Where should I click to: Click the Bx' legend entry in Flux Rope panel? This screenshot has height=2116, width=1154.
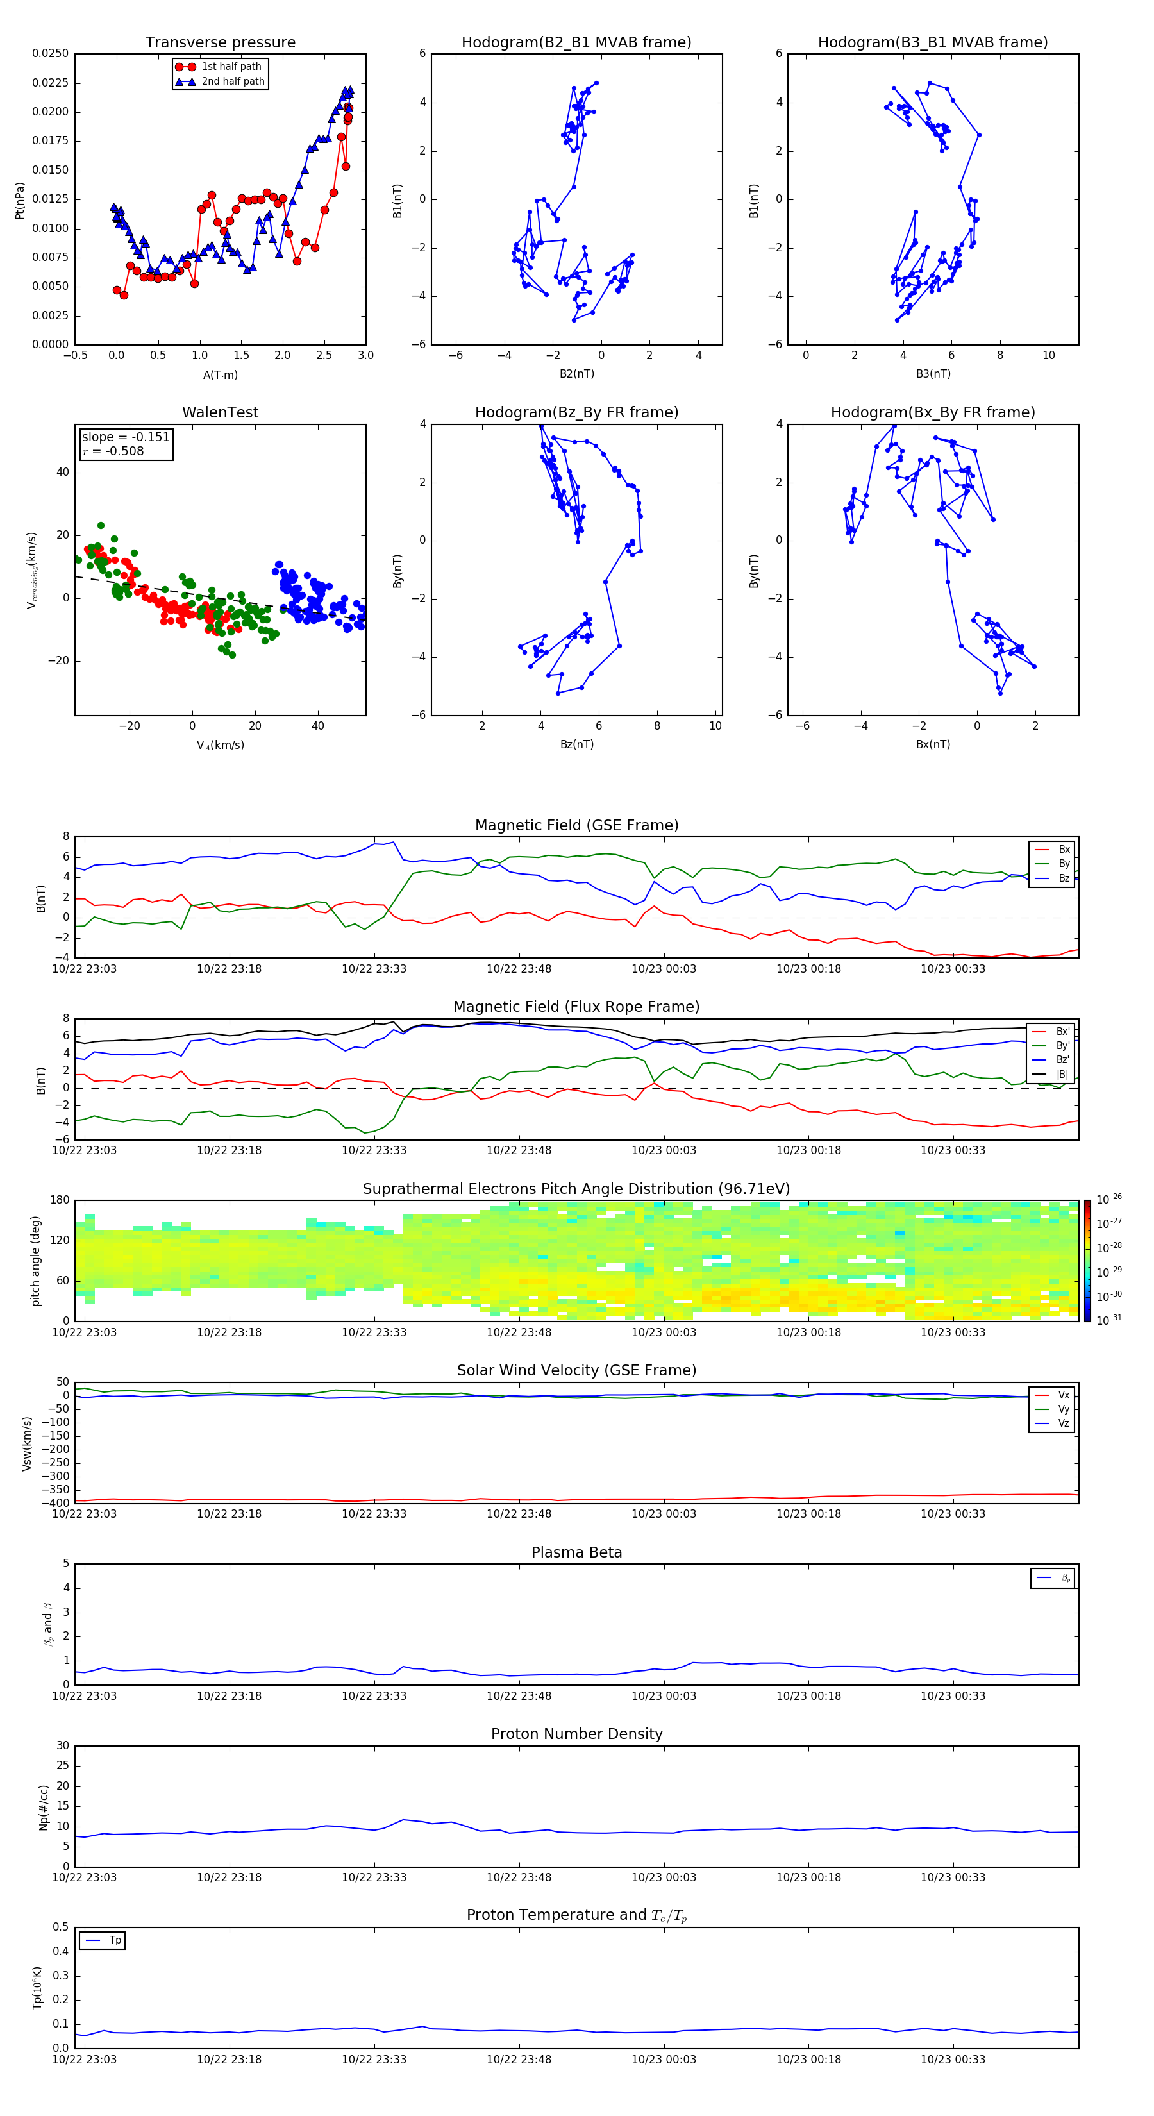point(1051,1032)
